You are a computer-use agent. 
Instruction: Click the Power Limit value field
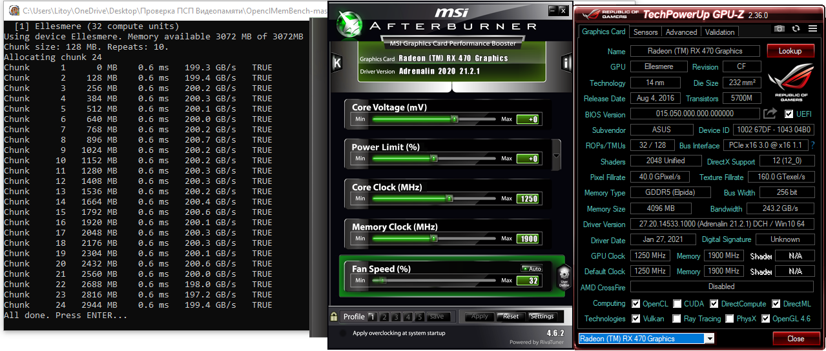(529, 159)
